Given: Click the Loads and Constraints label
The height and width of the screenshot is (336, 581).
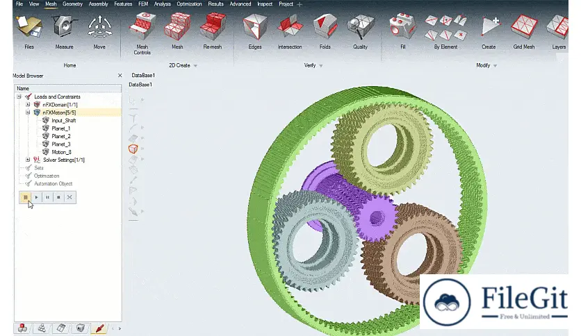Looking at the screenshot, I should [57, 96].
